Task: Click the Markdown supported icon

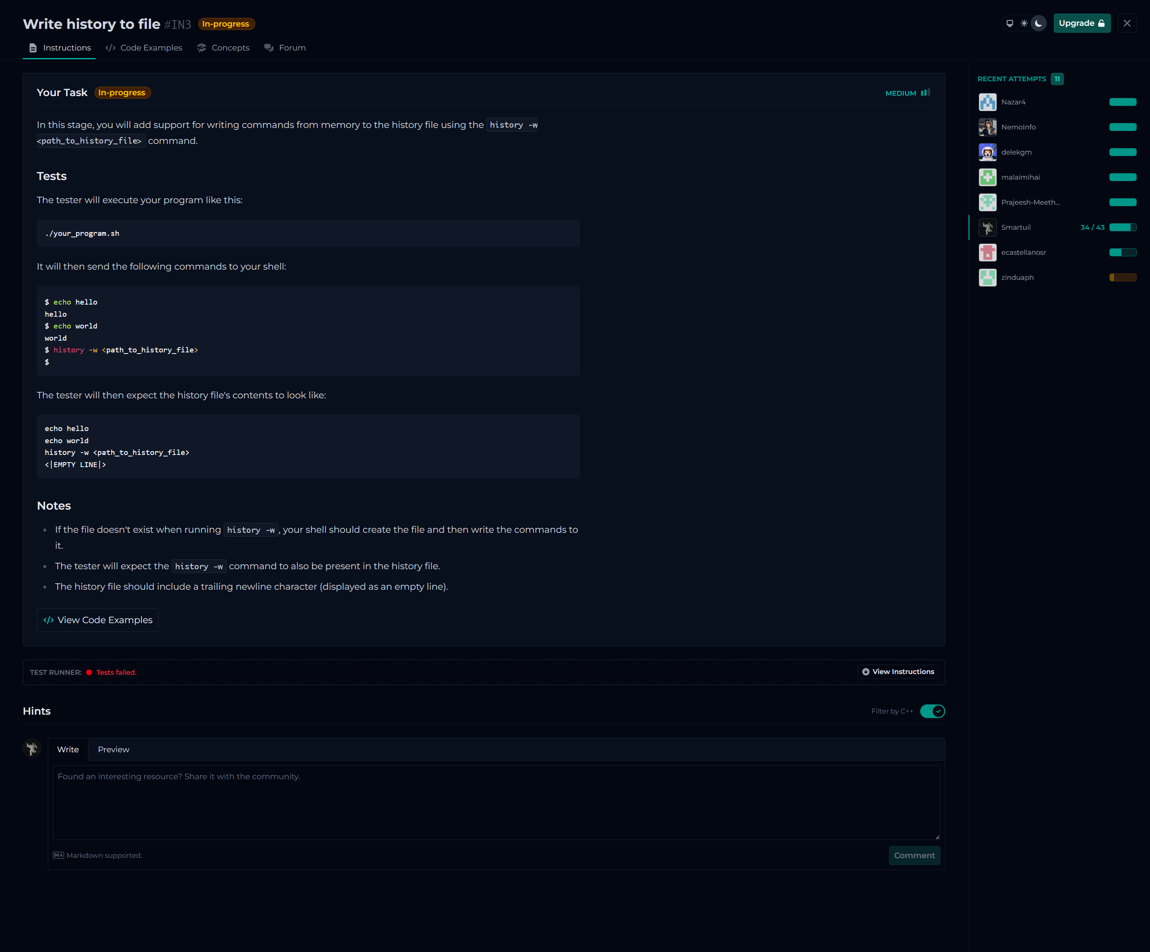Action: coord(58,855)
